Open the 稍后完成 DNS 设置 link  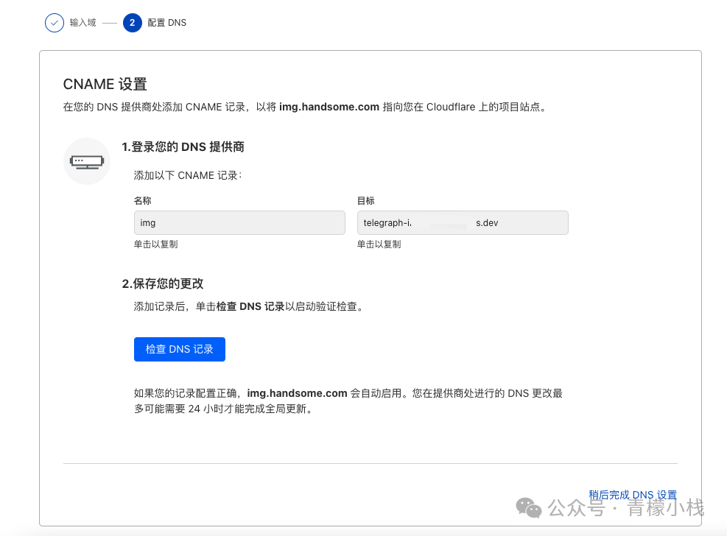(633, 495)
